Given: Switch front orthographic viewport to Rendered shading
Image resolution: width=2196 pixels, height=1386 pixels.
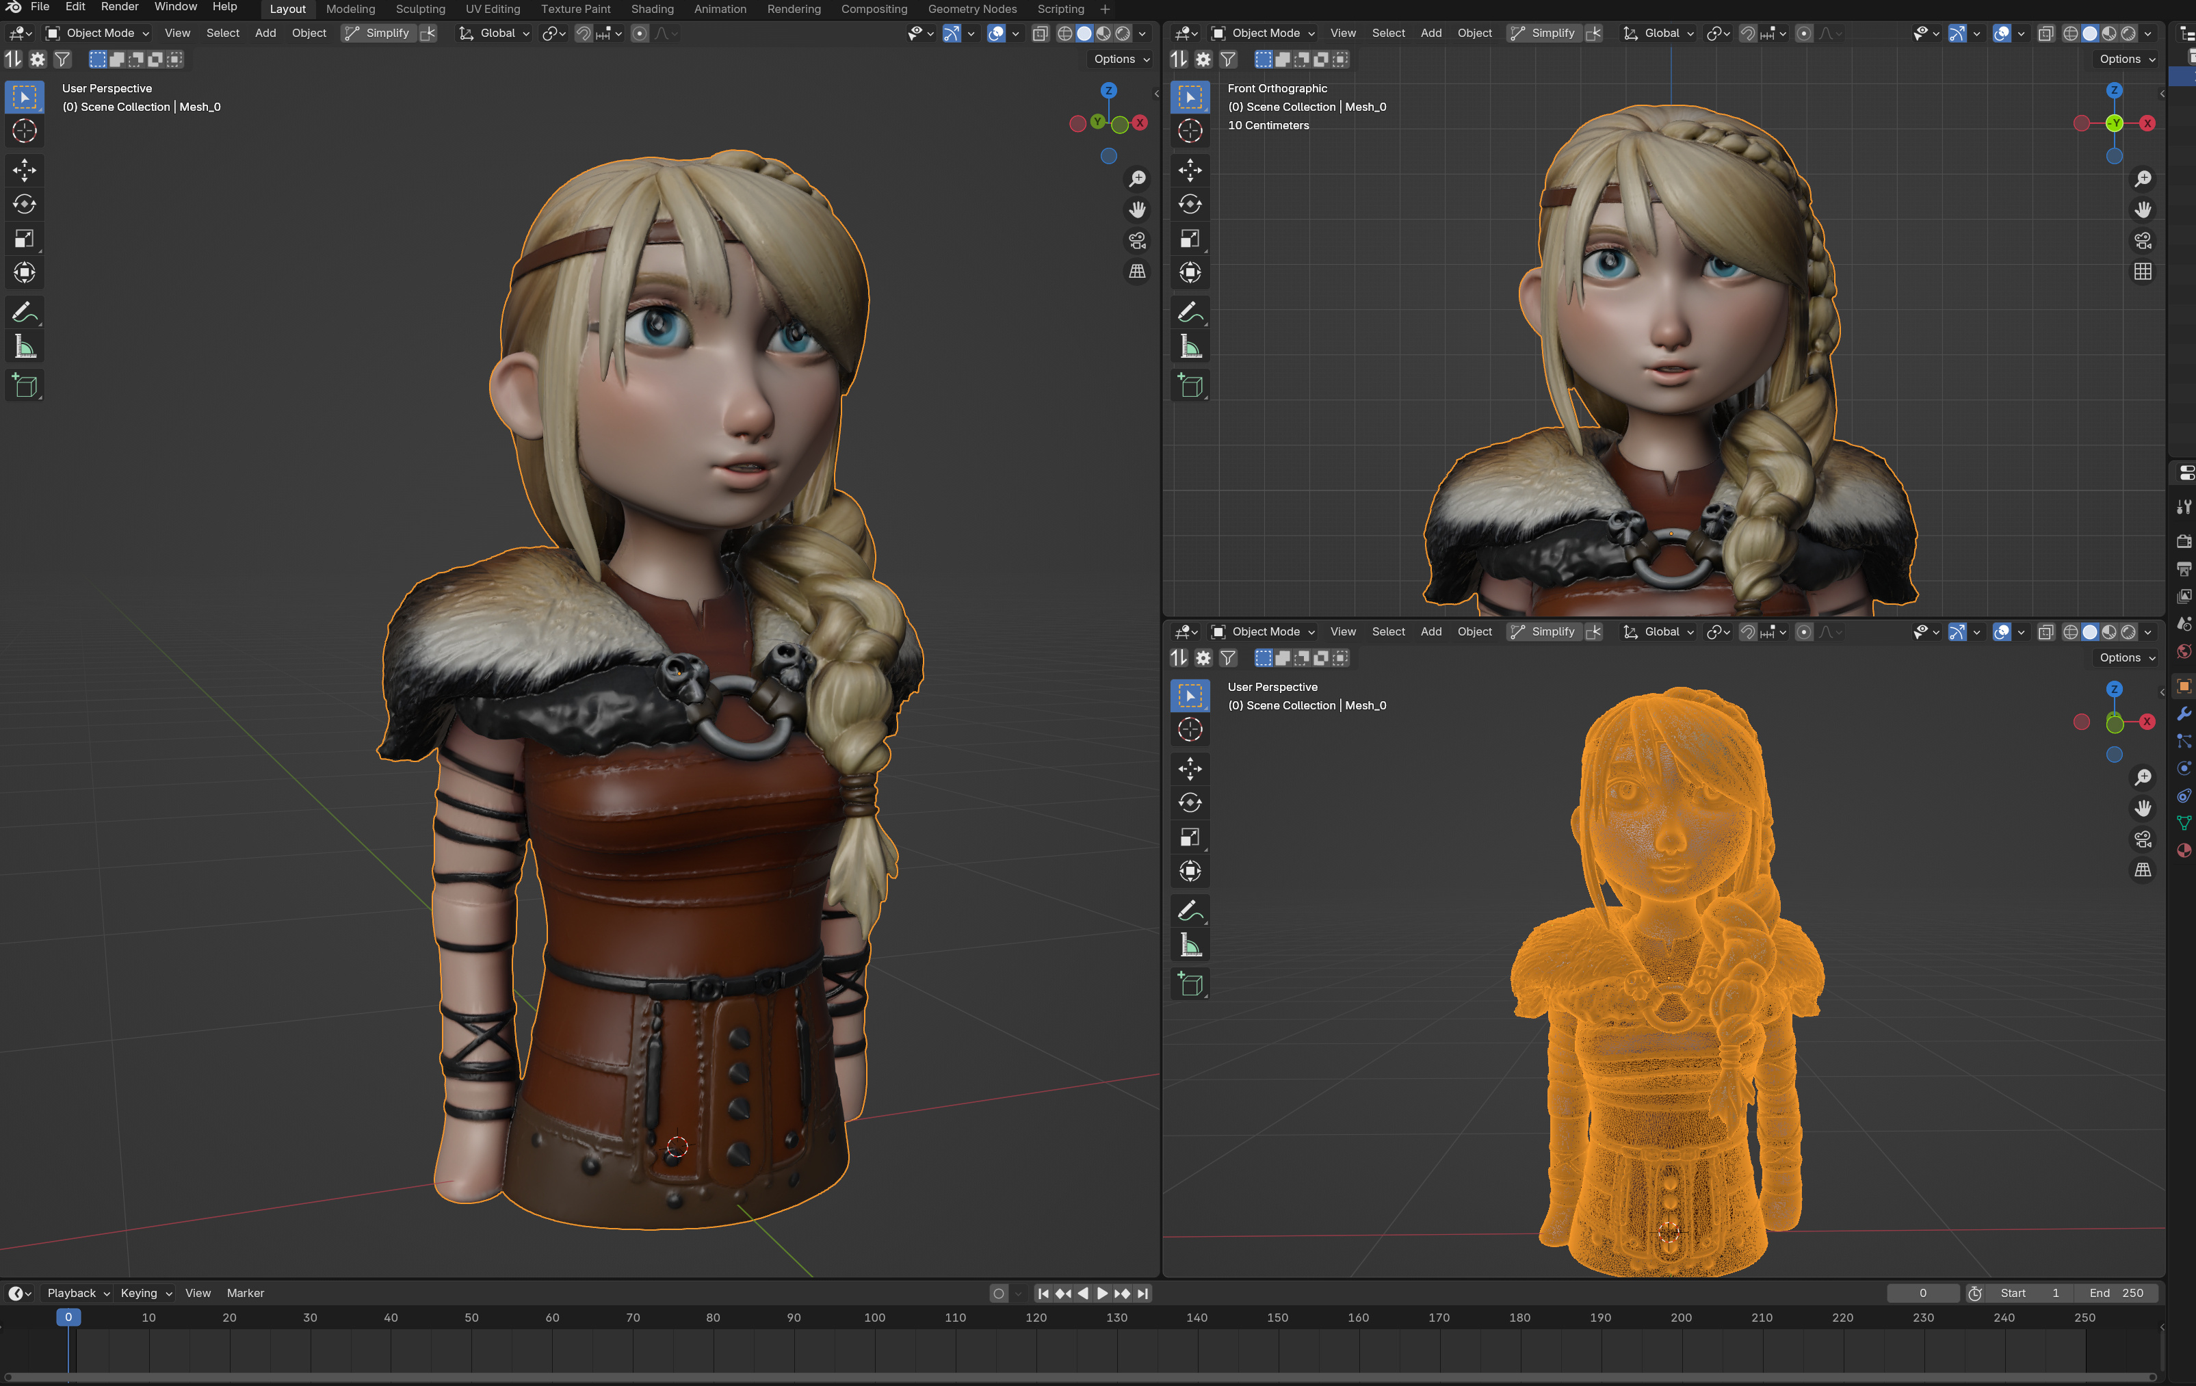Looking at the screenshot, I should point(2128,34).
